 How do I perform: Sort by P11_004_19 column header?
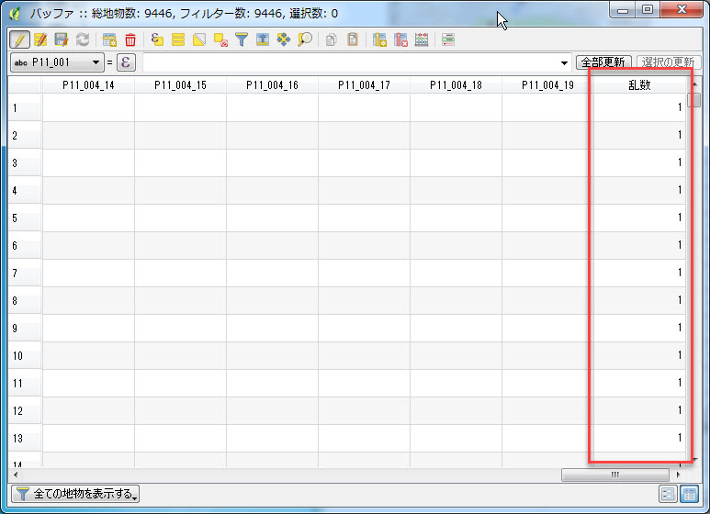coord(548,85)
